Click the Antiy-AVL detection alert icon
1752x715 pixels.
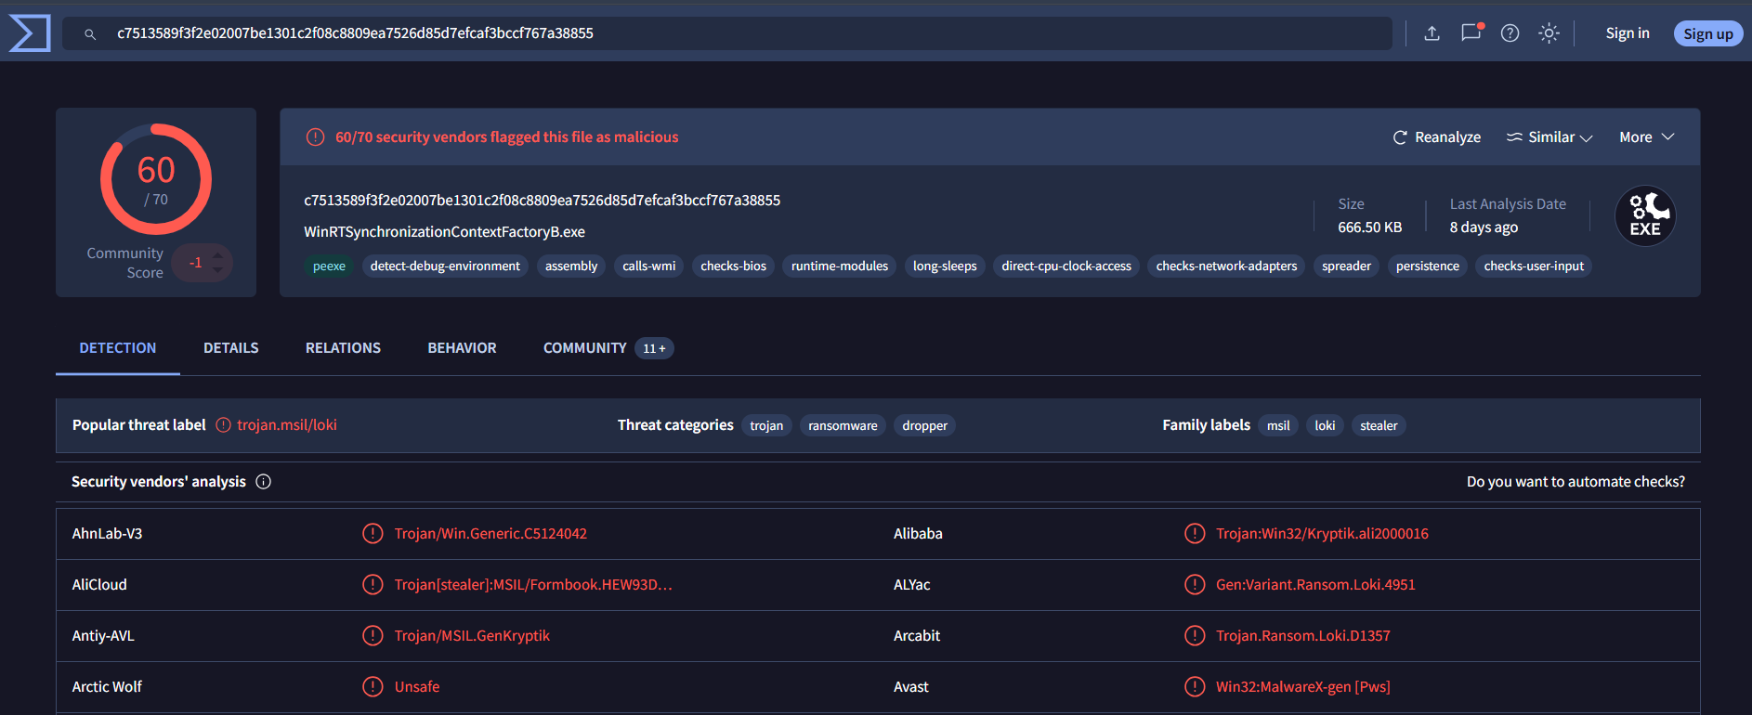click(373, 636)
